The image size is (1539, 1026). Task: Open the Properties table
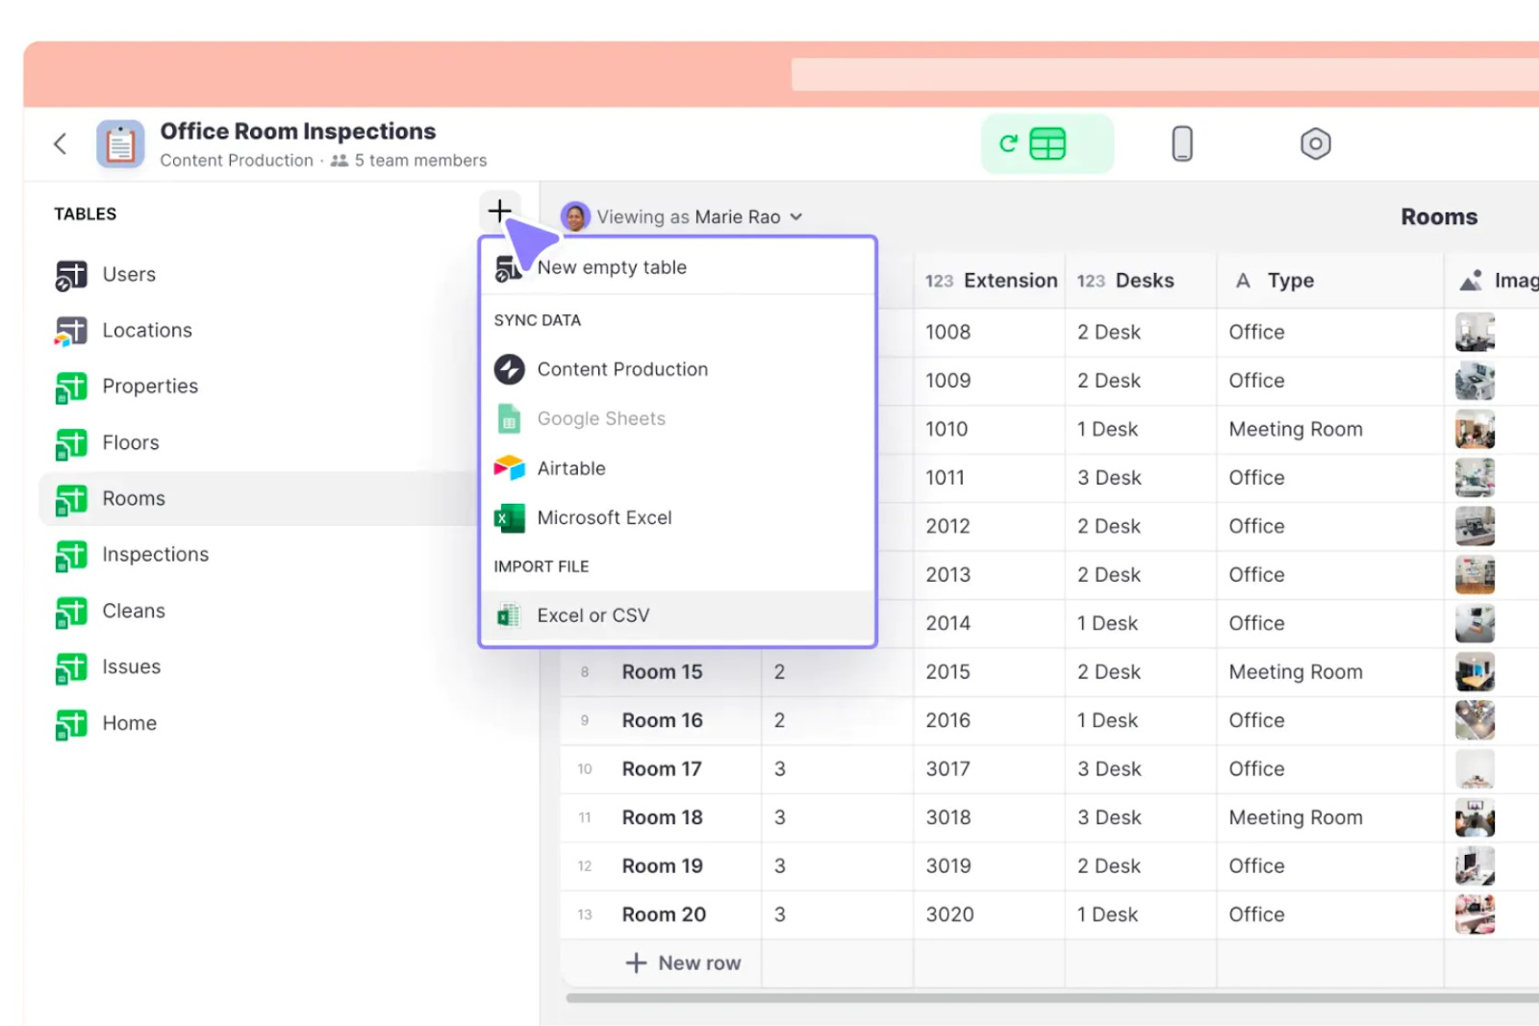(260, 387)
